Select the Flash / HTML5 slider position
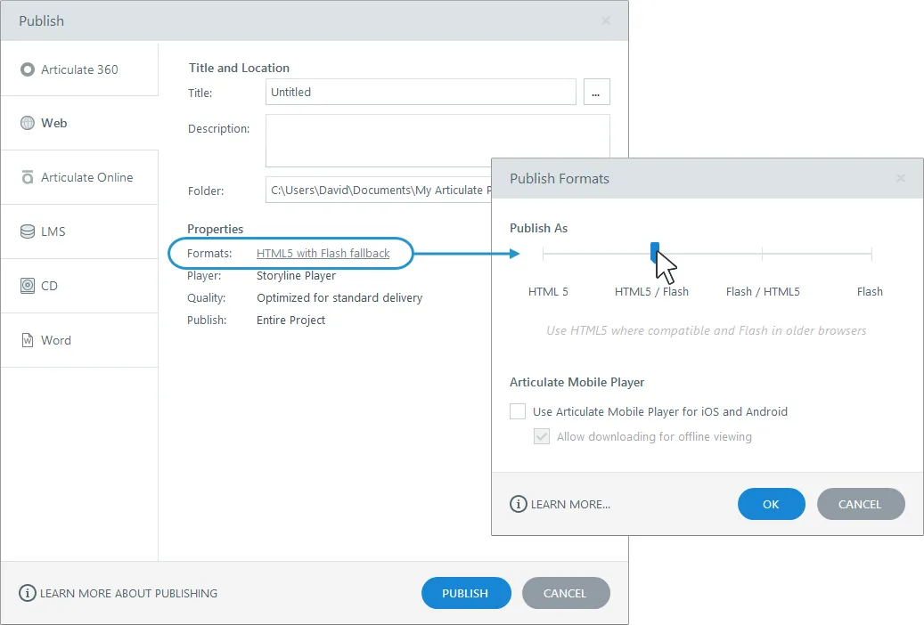The image size is (924, 625). click(763, 292)
